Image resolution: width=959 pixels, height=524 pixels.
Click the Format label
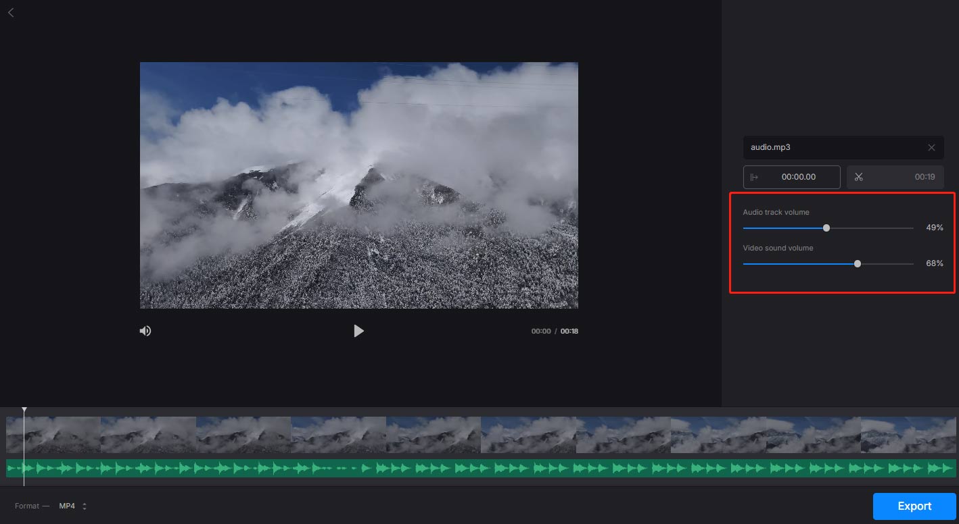click(x=27, y=506)
